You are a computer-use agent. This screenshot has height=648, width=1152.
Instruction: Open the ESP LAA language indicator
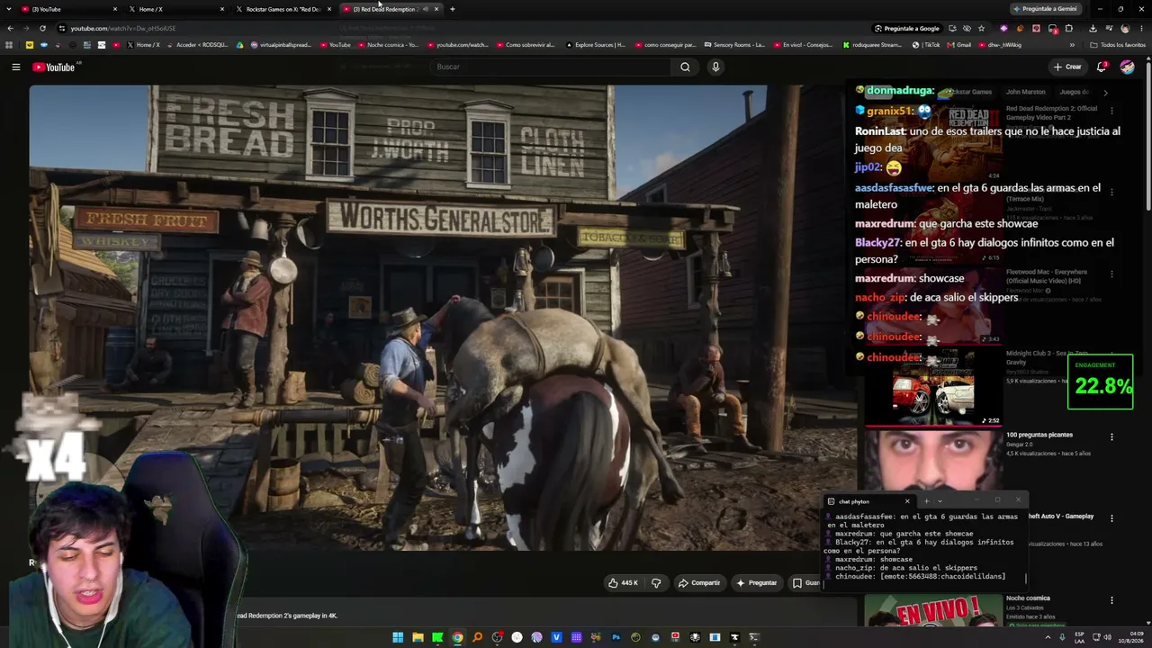click(x=1080, y=637)
